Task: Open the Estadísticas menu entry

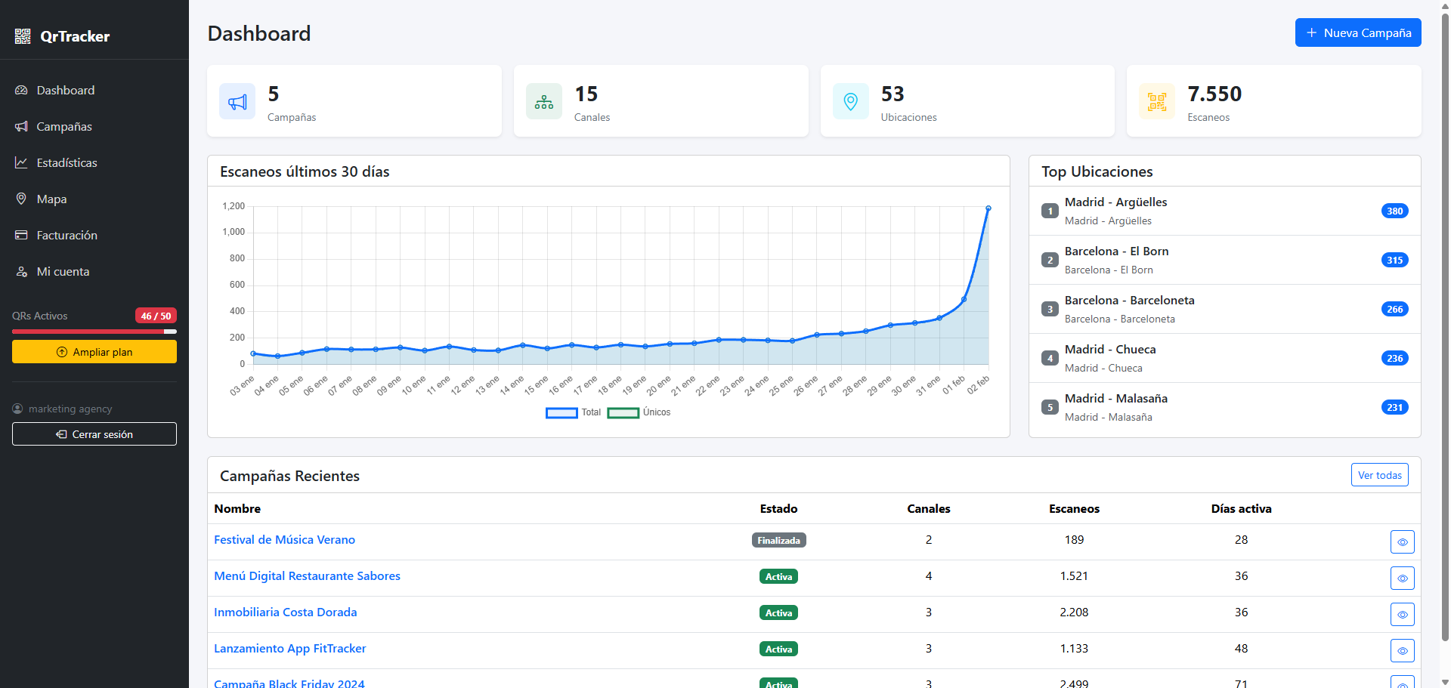Action: [x=67, y=162]
